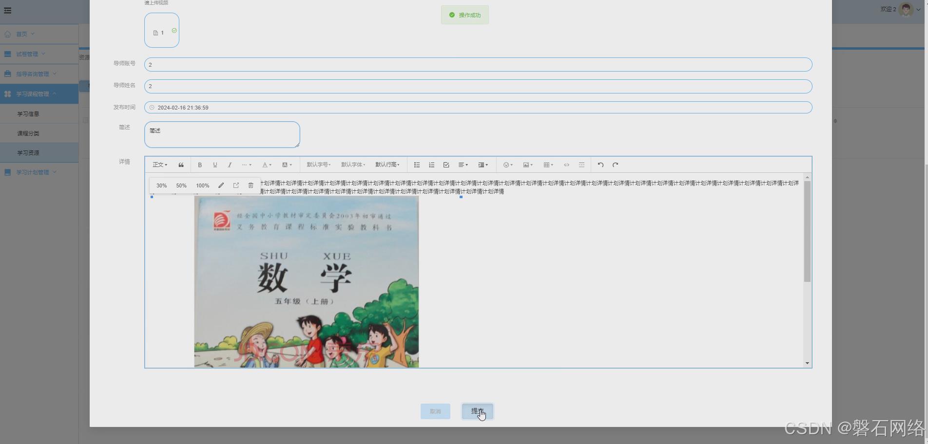Screen dimensions: 928x444
Task: Toggle bold formatting in the editor
Action: pyautogui.click(x=200, y=165)
